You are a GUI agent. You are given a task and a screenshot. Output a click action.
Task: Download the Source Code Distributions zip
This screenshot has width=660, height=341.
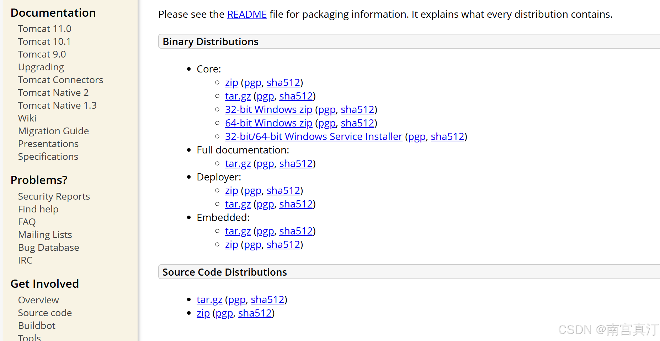click(203, 313)
